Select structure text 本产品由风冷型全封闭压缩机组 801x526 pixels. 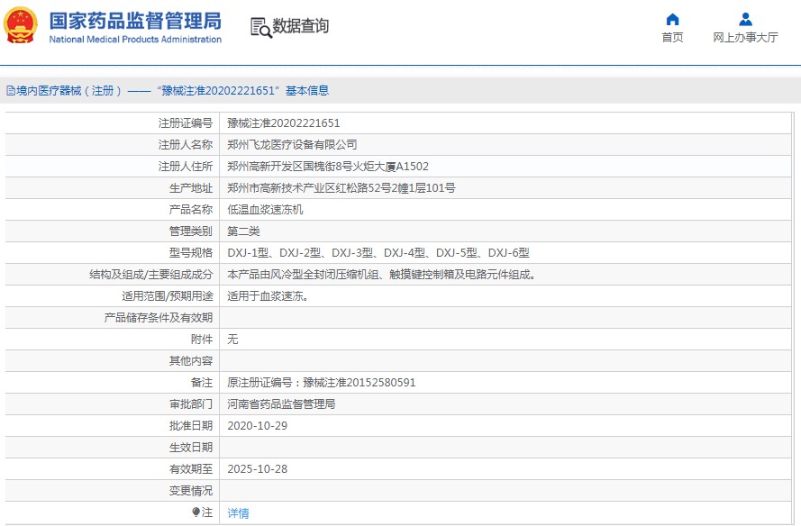pyautogui.click(x=303, y=274)
